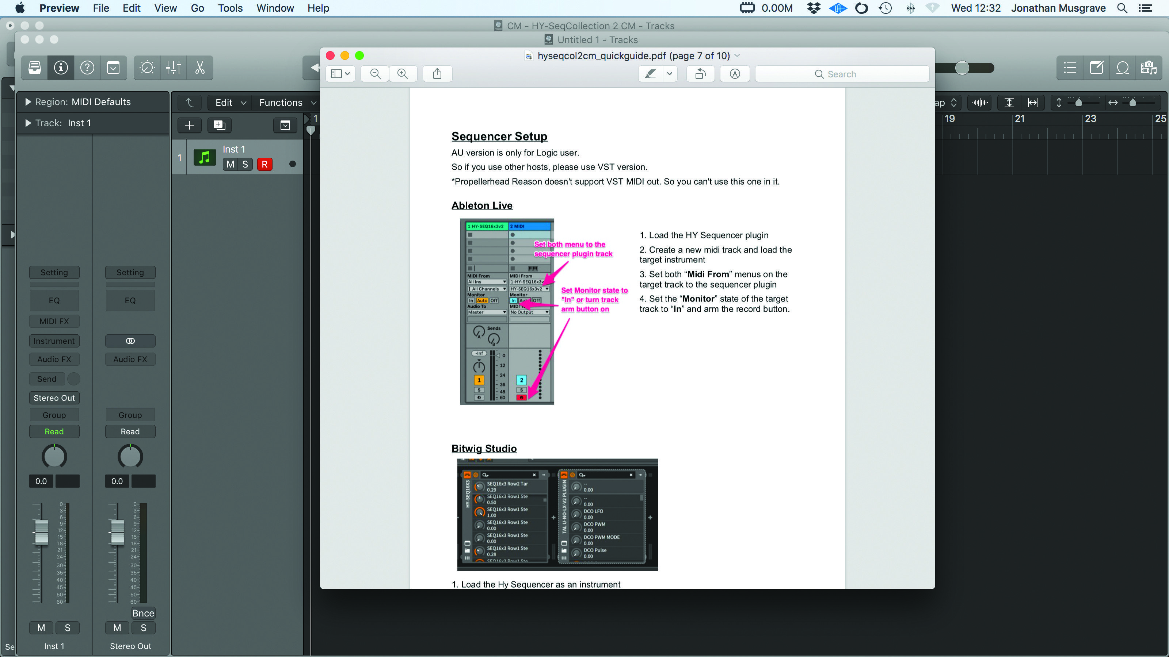Open the List Editors button in Logic
The height and width of the screenshot is (657, 1169).
(1070, 68)
